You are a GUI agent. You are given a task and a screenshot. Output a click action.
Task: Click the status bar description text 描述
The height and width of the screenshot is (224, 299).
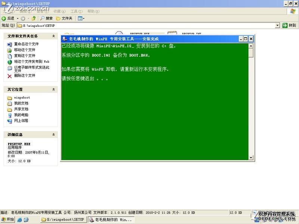4,212
